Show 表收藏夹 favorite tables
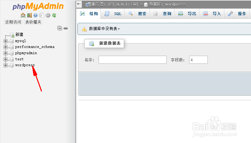251x143 pixels. pos(33,22)
